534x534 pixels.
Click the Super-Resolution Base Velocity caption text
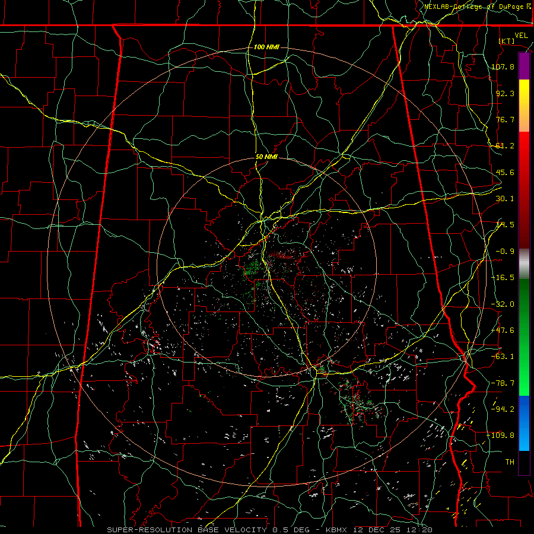(270, 530)
